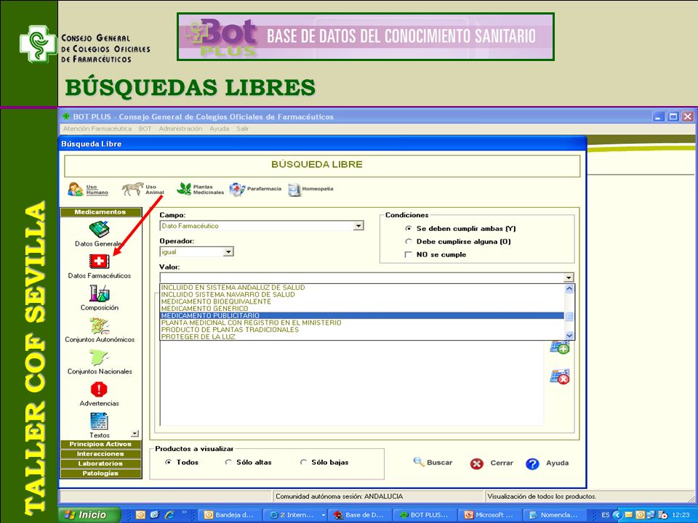The width and height of the screenshot is (698, 523).
Task: Remove search condition with red X icon
Action: click(x=560, y=377)
